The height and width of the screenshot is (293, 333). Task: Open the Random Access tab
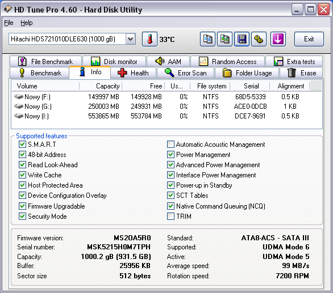click(228, 61)
